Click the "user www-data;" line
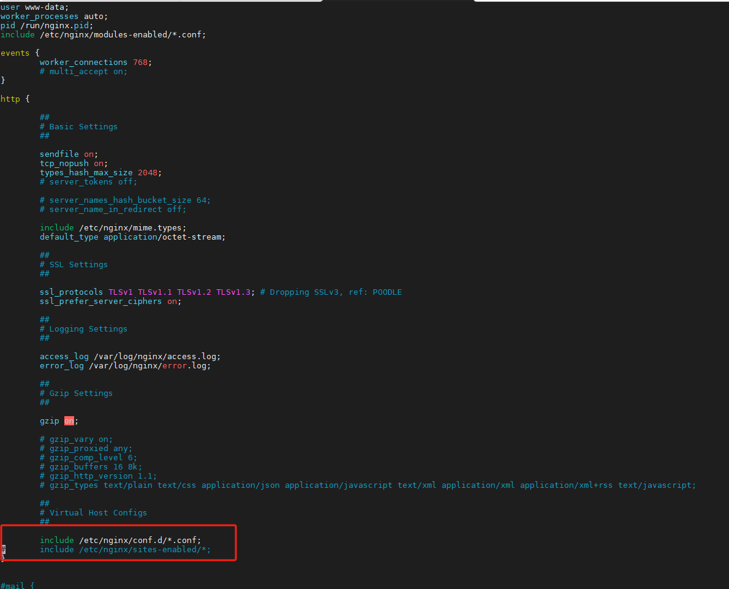This screenshot has width=729, height=589. point(34,7)
